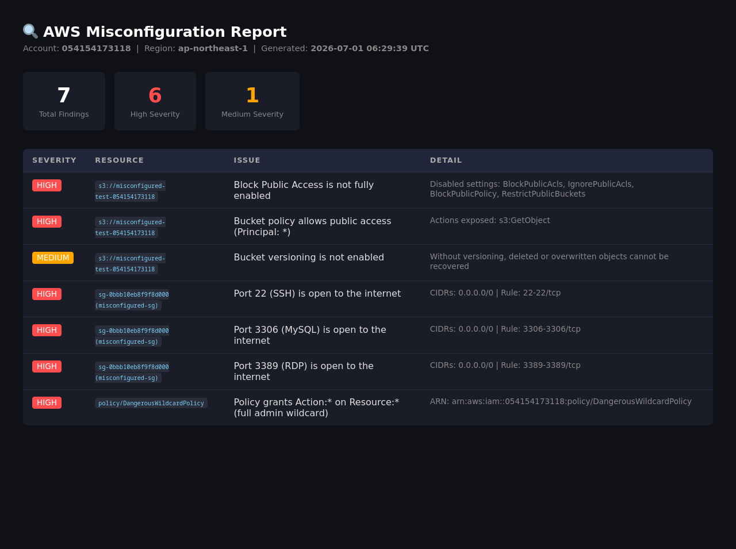Viewport: 736px width, 549px height.
Task: Click security group tag in Port 3389 row
Action: pos(132,372)
